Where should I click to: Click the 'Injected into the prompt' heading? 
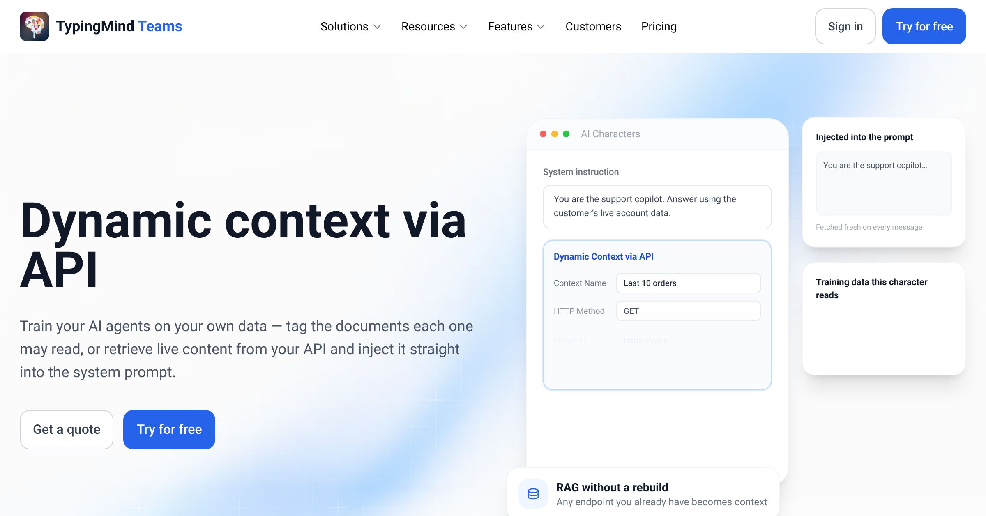864,137
